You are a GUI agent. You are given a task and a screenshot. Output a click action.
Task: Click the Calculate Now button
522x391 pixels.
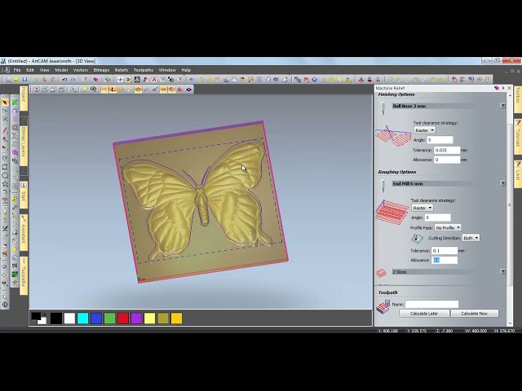coord(475,314)
